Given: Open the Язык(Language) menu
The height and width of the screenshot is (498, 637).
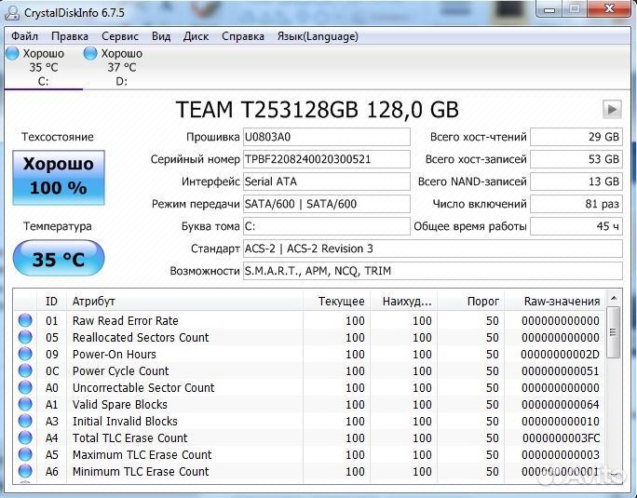Looking at the screenshot, I should [318, 36].
